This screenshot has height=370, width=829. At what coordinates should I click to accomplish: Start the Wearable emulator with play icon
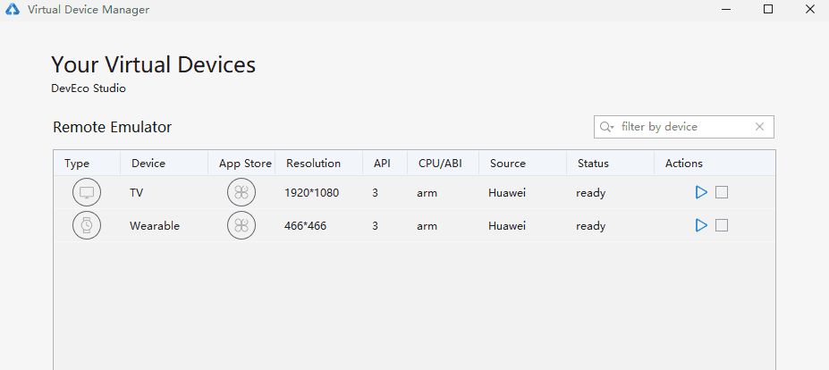701,226
